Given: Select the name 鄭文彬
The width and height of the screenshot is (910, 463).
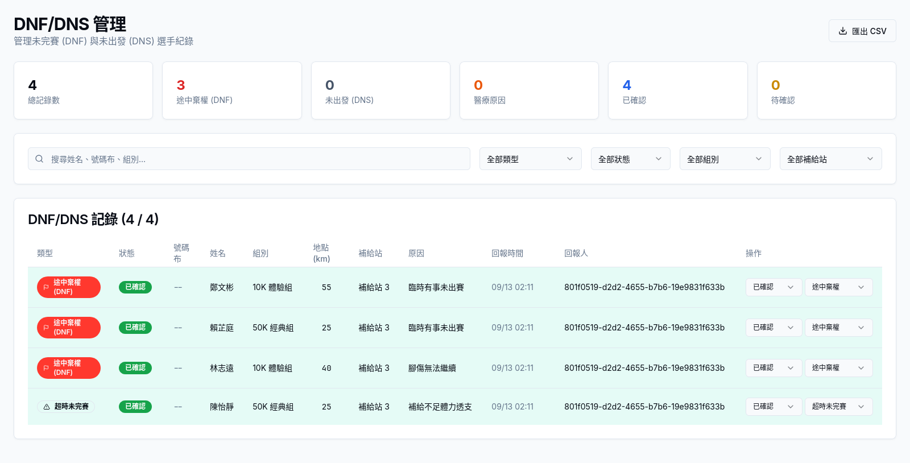Looking at the screenshot, I should (222, 287).
